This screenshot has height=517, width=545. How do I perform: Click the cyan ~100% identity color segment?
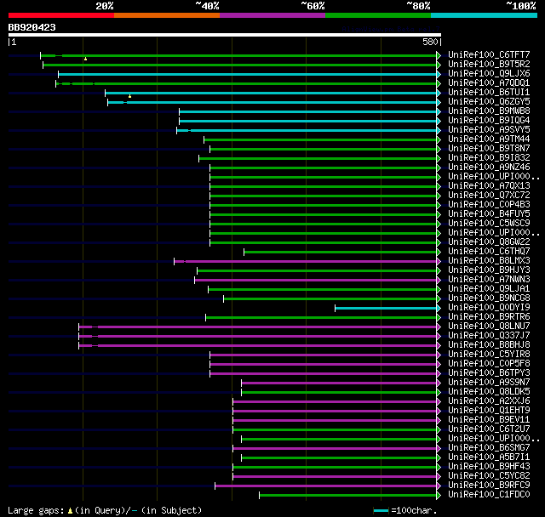point(484,15)
